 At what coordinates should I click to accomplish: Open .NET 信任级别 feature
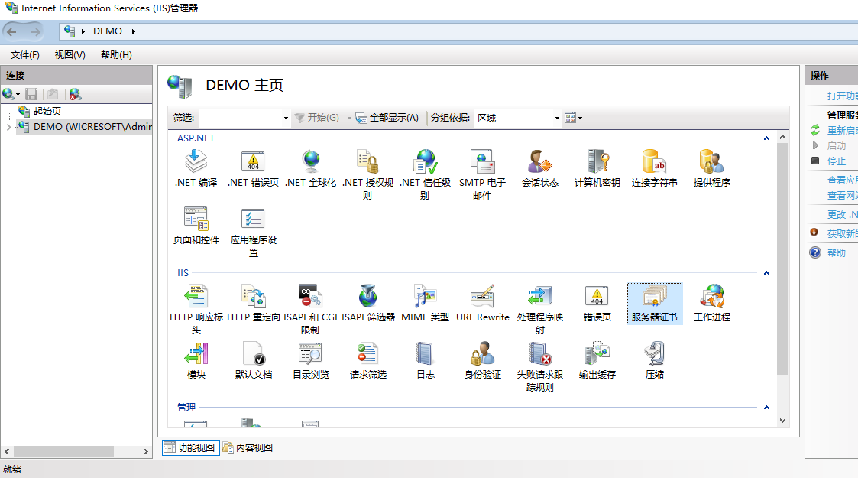click(425, 174)
